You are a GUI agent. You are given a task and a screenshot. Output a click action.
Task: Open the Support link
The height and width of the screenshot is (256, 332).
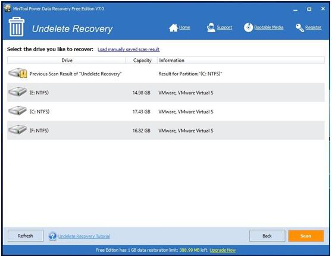[224, 27]
